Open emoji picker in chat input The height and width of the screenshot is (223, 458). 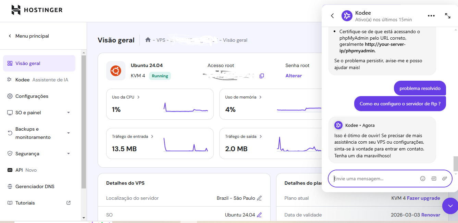[423, 179]
